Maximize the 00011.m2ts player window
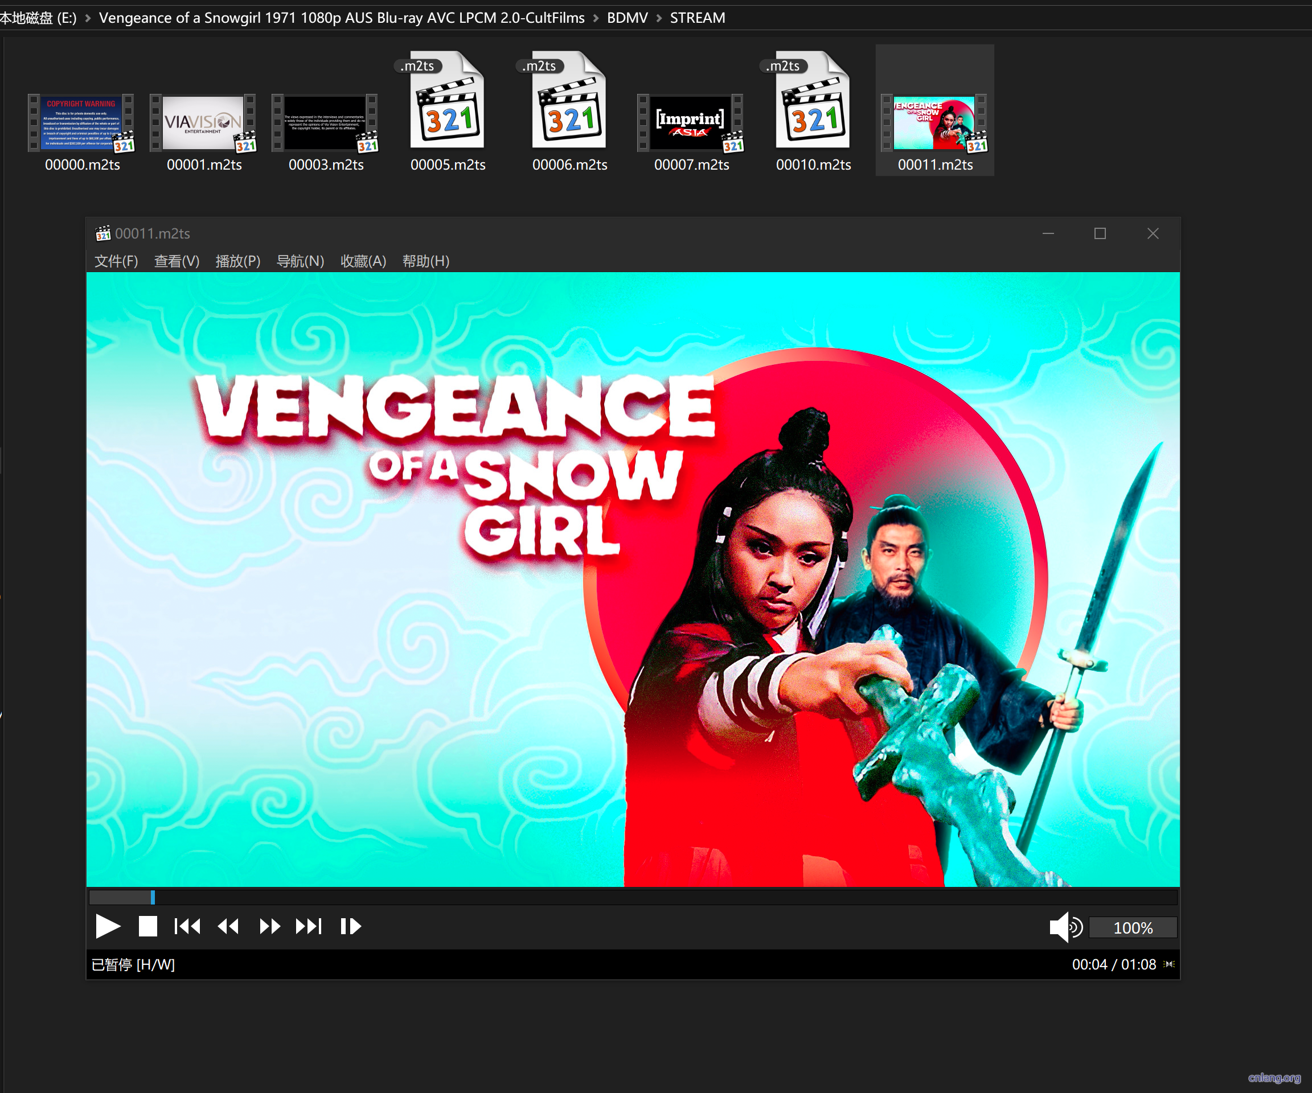Viewport: 1312px width, 1093px height. (1100, 233)
